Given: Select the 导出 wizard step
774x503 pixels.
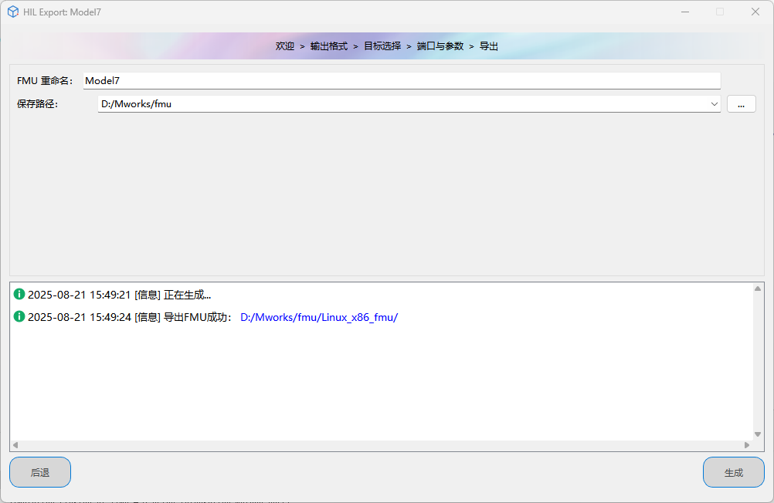Looking at the screenshot, I should point(489,46).
